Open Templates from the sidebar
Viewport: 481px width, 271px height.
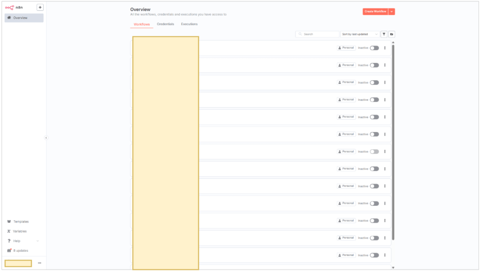tap(21, 222)
